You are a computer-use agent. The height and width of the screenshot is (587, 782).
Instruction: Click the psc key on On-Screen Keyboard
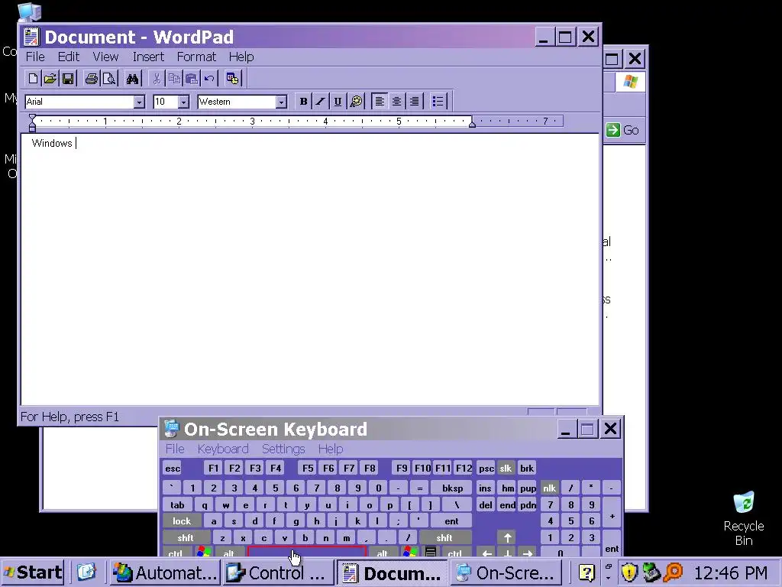(x=486, y=469)
